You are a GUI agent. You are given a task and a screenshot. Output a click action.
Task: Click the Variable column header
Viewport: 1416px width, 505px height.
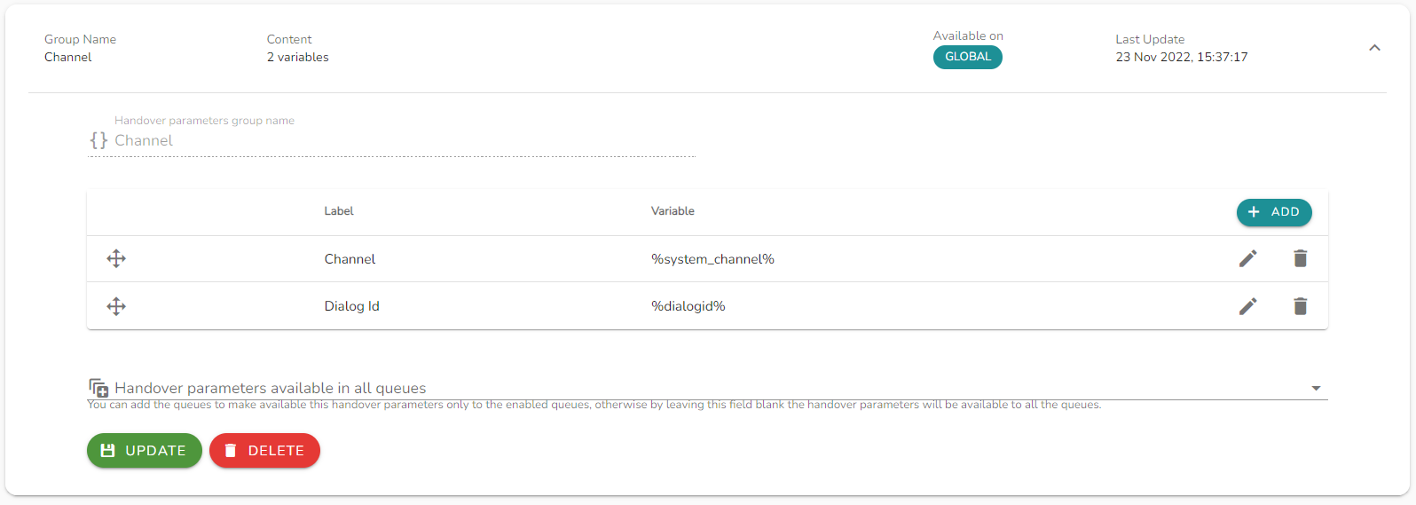pyautogui.click(x=673, y=211)
